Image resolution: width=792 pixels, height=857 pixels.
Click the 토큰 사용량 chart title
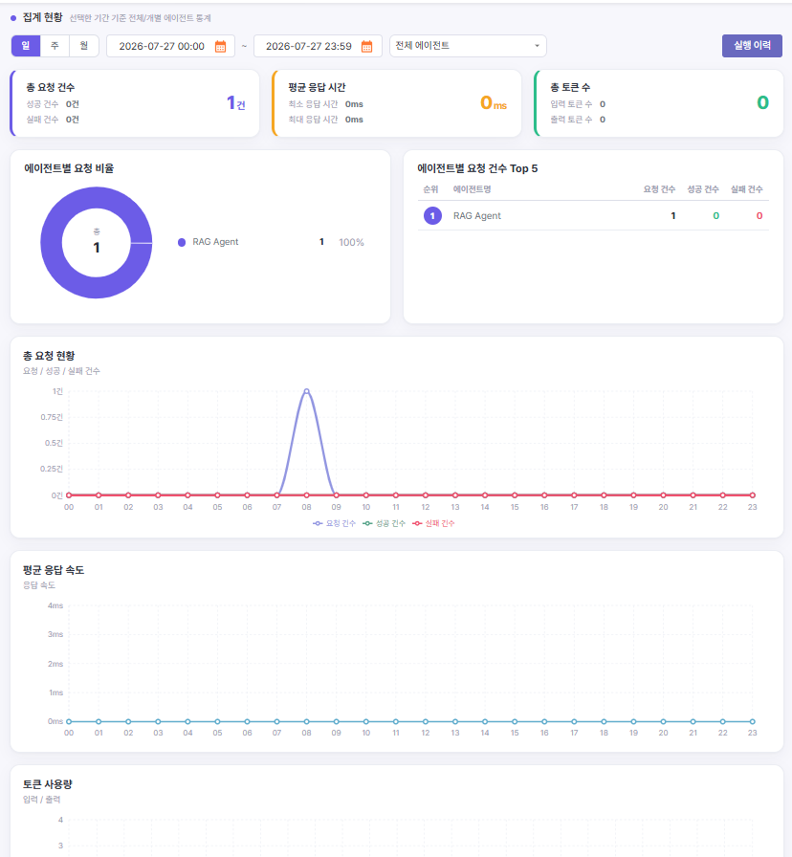(48, 784)
